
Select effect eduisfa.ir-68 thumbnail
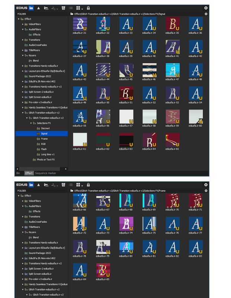point(126,201)
